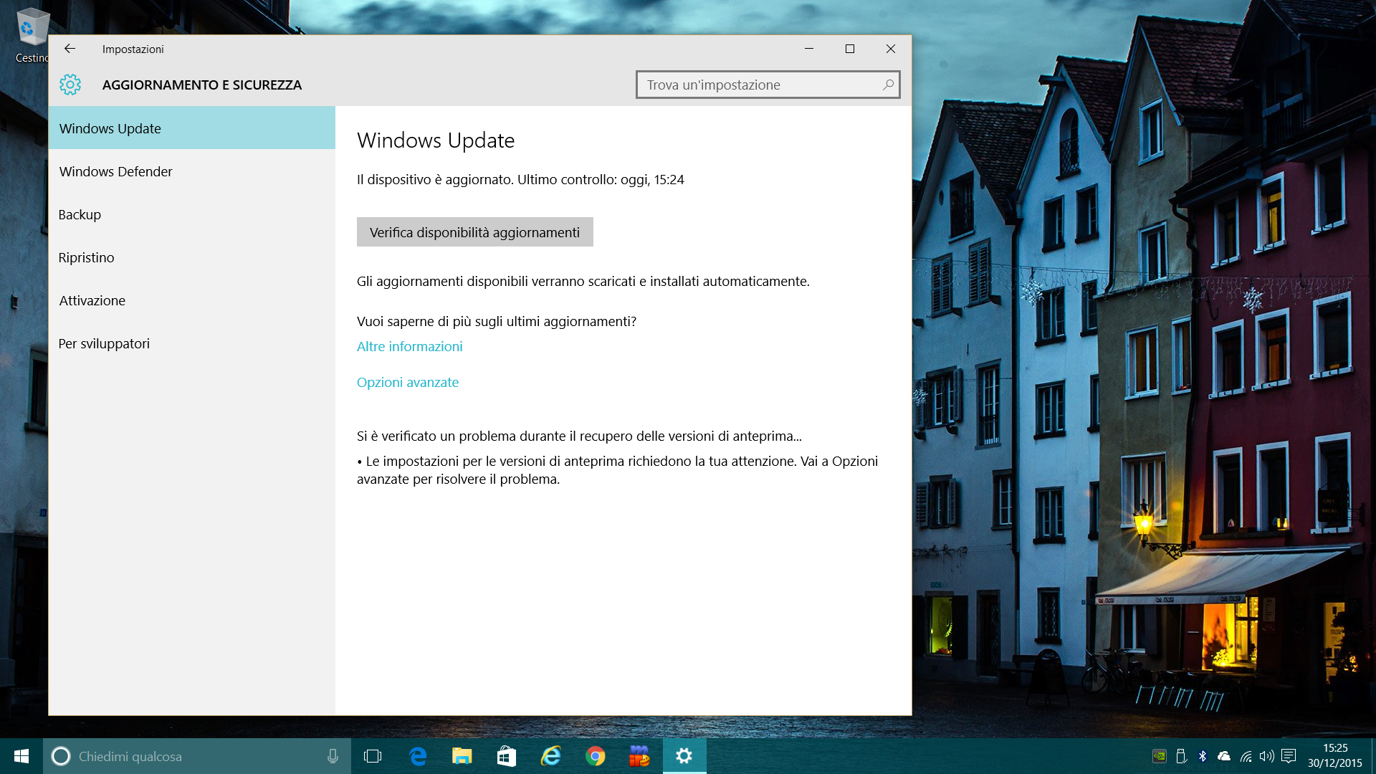Click the 'Si è verificato un problema' message
Viewport: 1376px width, 774px height.
point(579,436)
